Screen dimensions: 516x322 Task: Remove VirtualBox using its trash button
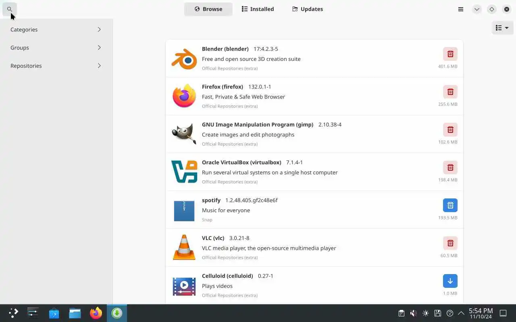pos(450,167)
